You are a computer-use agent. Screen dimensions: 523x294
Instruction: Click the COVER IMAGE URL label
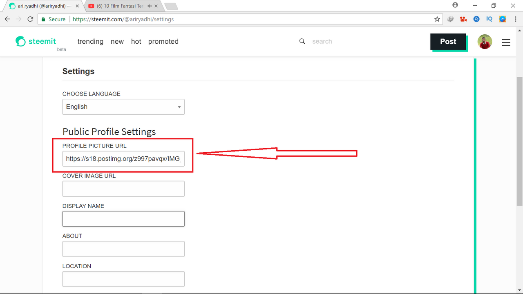point(89,176)
